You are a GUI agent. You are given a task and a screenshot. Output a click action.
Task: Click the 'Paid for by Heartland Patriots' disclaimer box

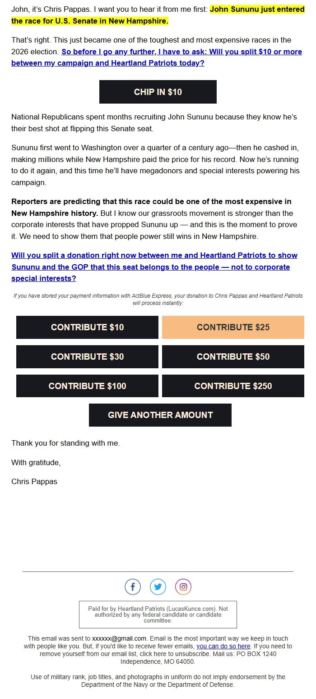[158, 615]
